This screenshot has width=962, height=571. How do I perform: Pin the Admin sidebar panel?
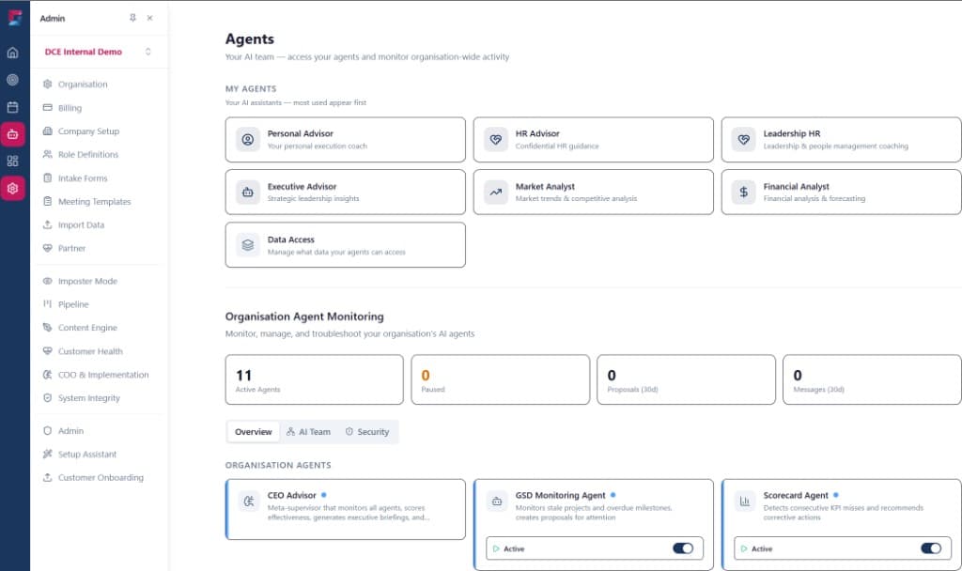click(x=132, y=18)
